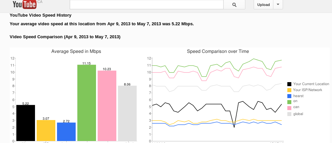This screenshot has height=143, width=332.
Task: Click the YouTube search input field
Action: 146,5
